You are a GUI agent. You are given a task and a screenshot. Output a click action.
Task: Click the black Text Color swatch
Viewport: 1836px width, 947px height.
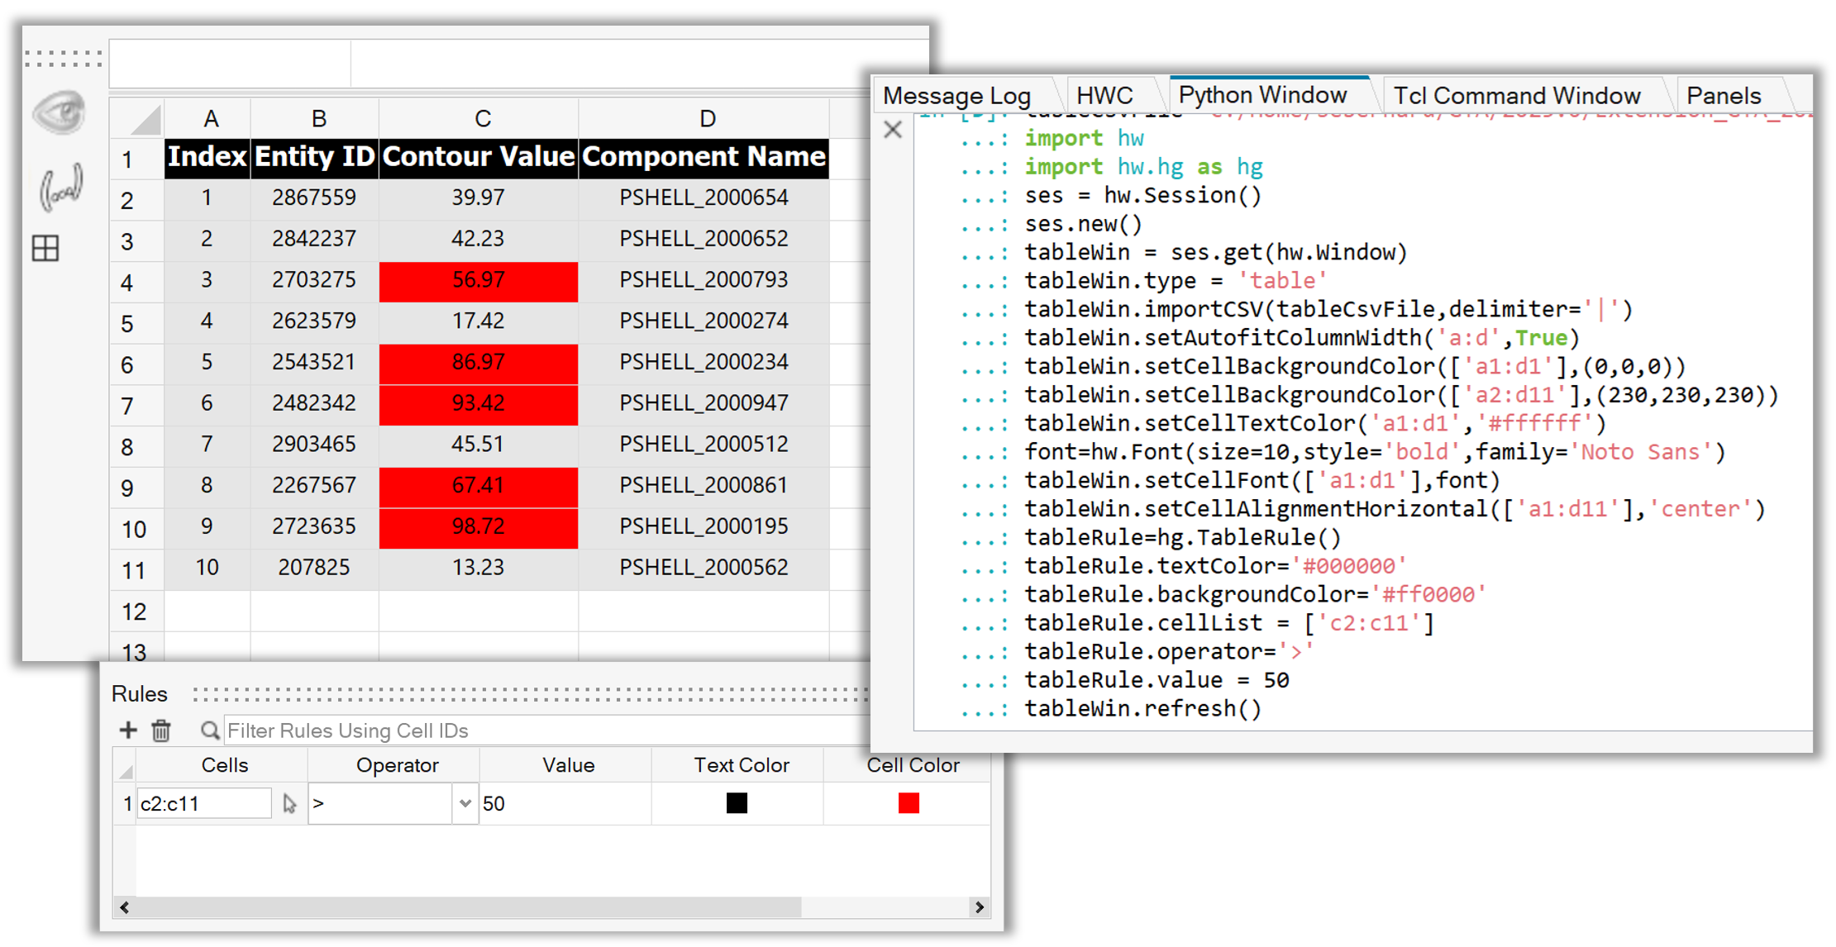(x=737, y=803)
